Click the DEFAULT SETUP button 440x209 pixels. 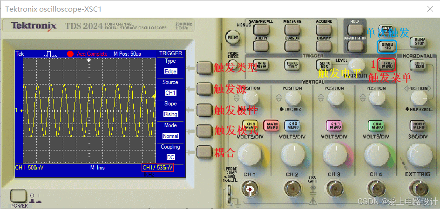355,46
